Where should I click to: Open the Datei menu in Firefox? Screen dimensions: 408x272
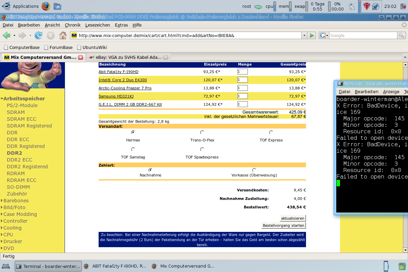[x=8, y=25]
